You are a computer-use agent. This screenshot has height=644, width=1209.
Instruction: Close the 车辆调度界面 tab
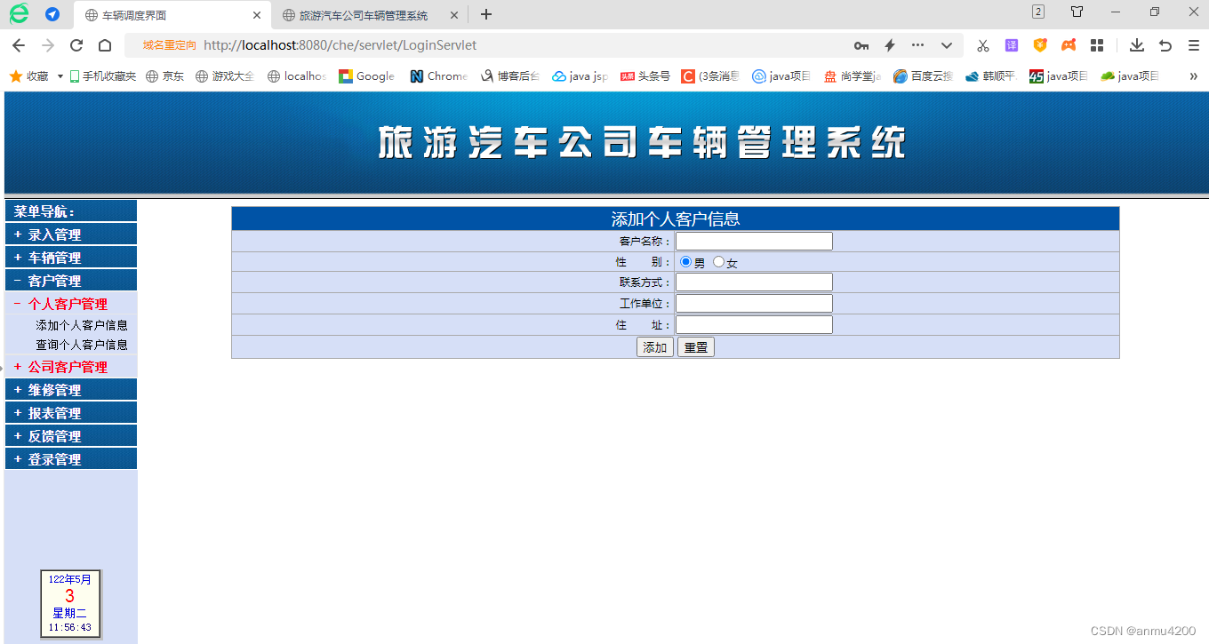click(257, 15)
